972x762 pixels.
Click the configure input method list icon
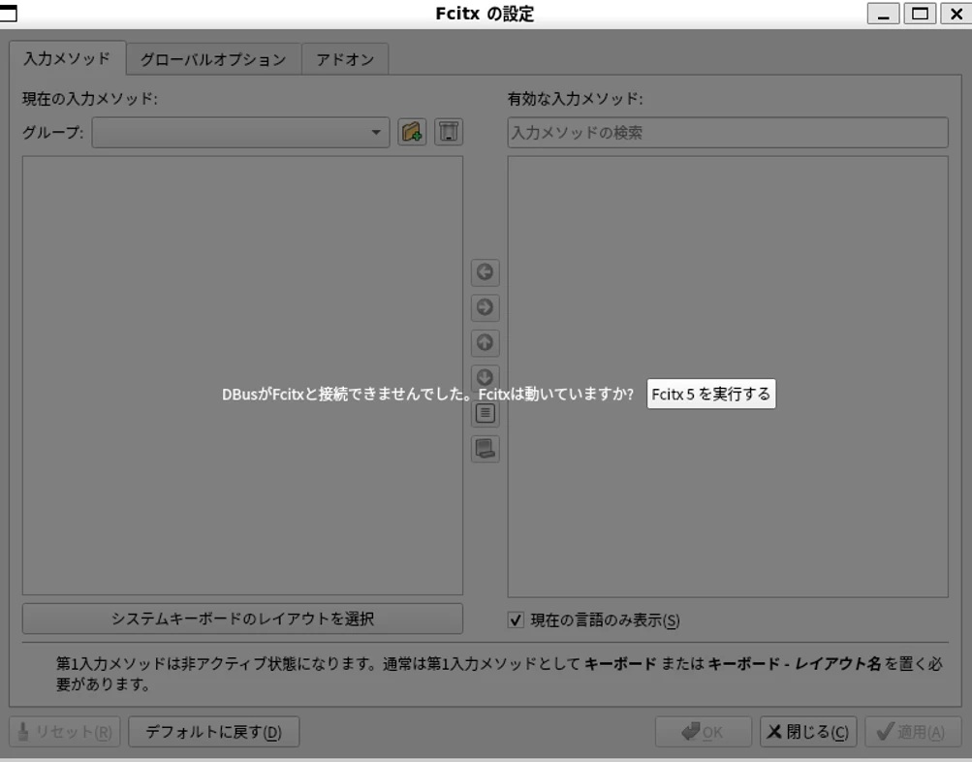(486, 414)
